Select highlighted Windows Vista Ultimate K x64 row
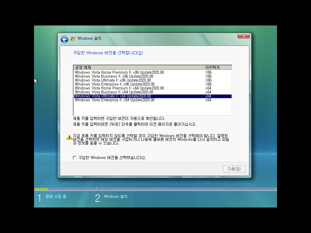311x233 pixels. coord(152,96)
